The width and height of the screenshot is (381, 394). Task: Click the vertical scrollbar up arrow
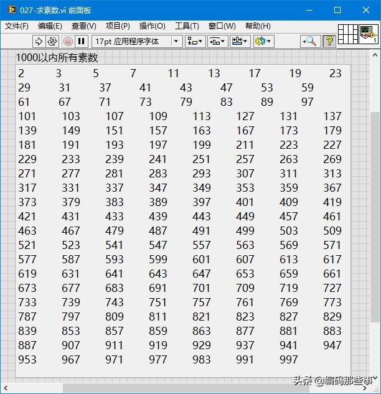click(x=375, y=55)
